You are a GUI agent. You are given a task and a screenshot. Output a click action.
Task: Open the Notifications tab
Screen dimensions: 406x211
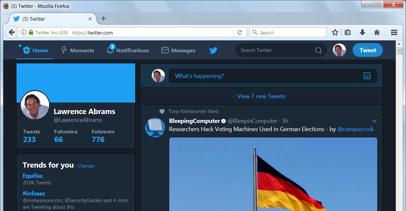pyautogui.click(x=128, y=50)
